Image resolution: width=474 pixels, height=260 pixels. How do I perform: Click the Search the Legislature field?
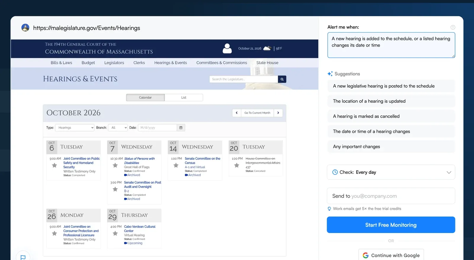[x=244, y=79]
